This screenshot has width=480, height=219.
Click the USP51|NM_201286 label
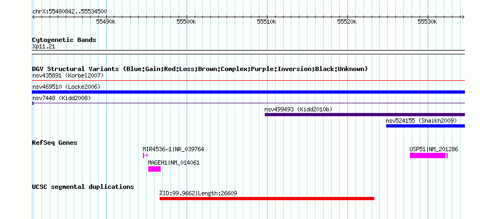tap(434, 150)
